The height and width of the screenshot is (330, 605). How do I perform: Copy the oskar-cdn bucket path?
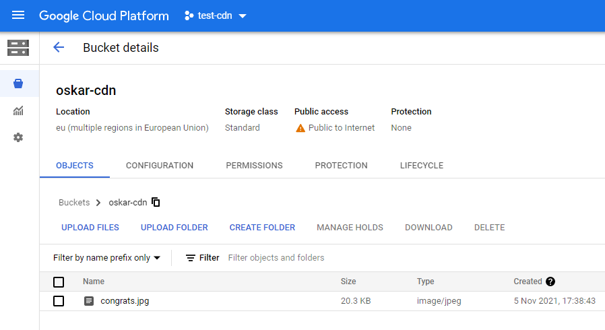156,202
